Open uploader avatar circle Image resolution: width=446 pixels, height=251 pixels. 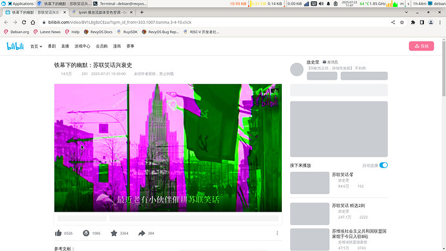pos(297,69)
